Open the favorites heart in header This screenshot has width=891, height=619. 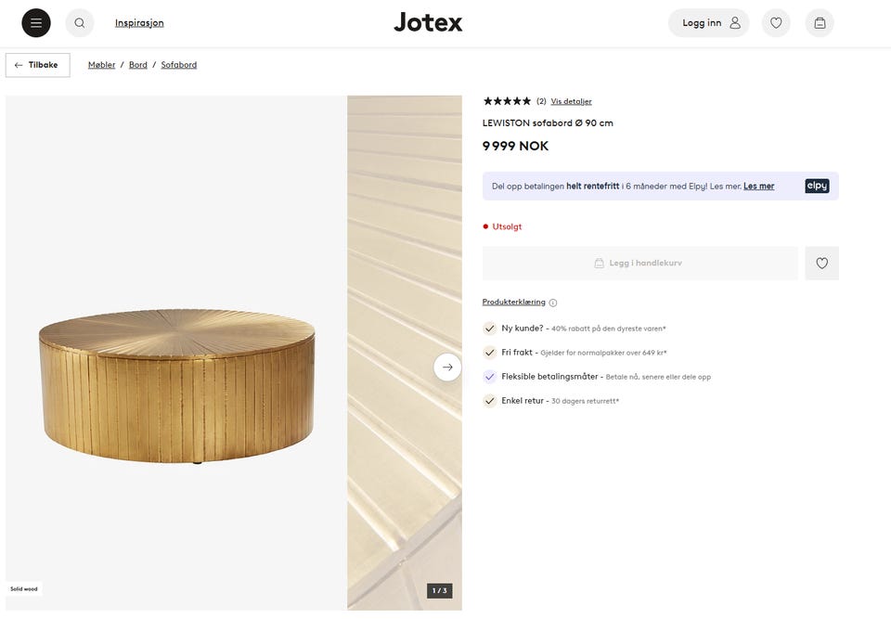pyautogui.click(x=776, y=22)
